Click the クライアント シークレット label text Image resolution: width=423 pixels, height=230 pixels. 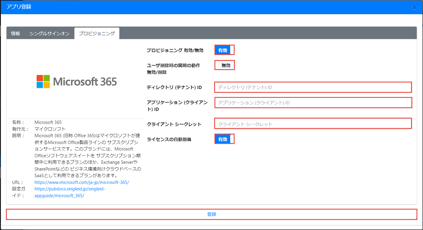[174, 124]
